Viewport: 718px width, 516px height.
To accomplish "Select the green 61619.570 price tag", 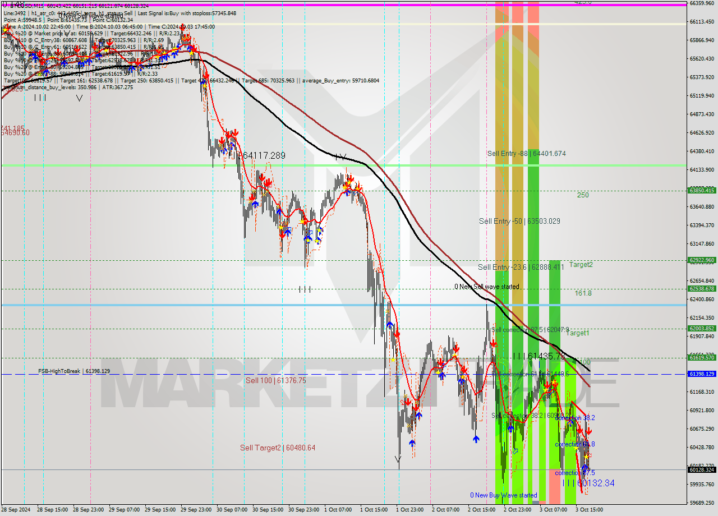I will tap(702, 357).
